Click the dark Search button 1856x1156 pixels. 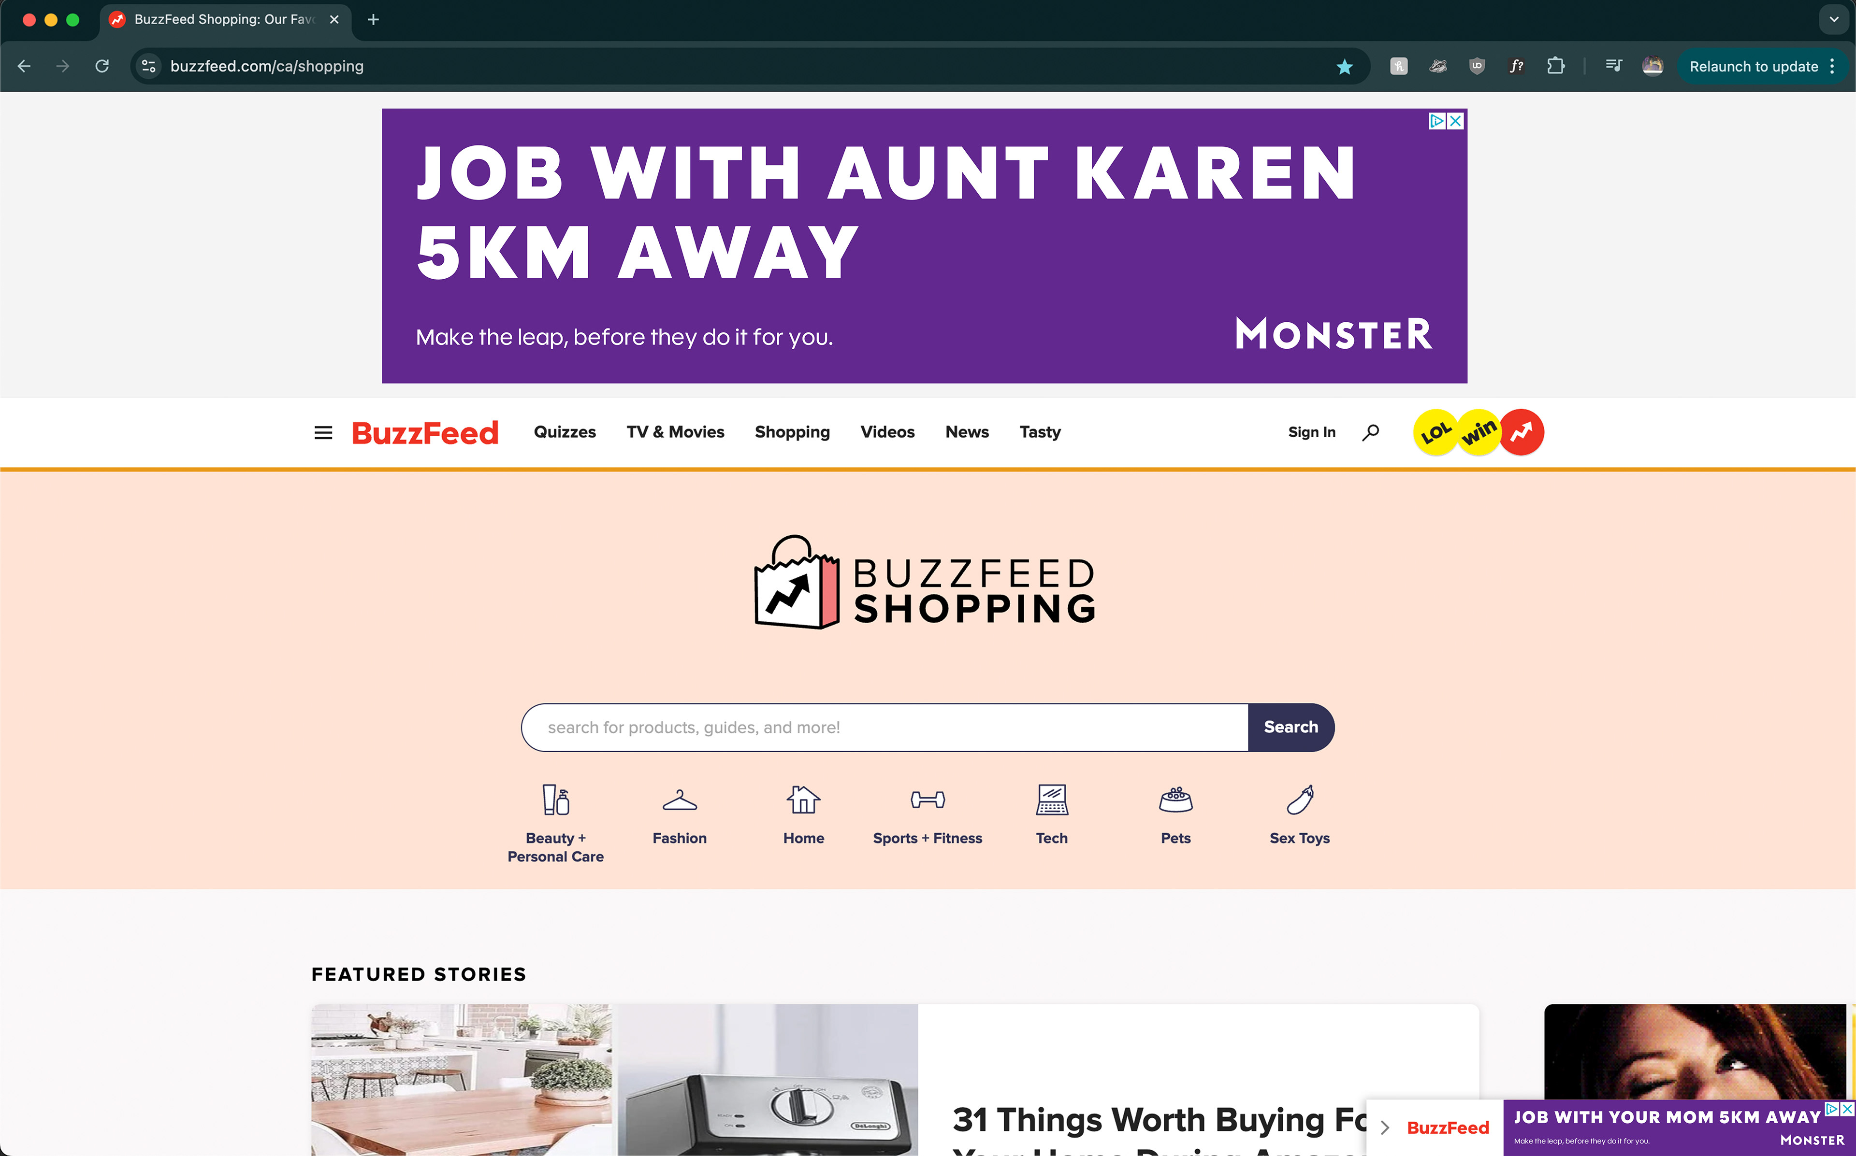1291,727
